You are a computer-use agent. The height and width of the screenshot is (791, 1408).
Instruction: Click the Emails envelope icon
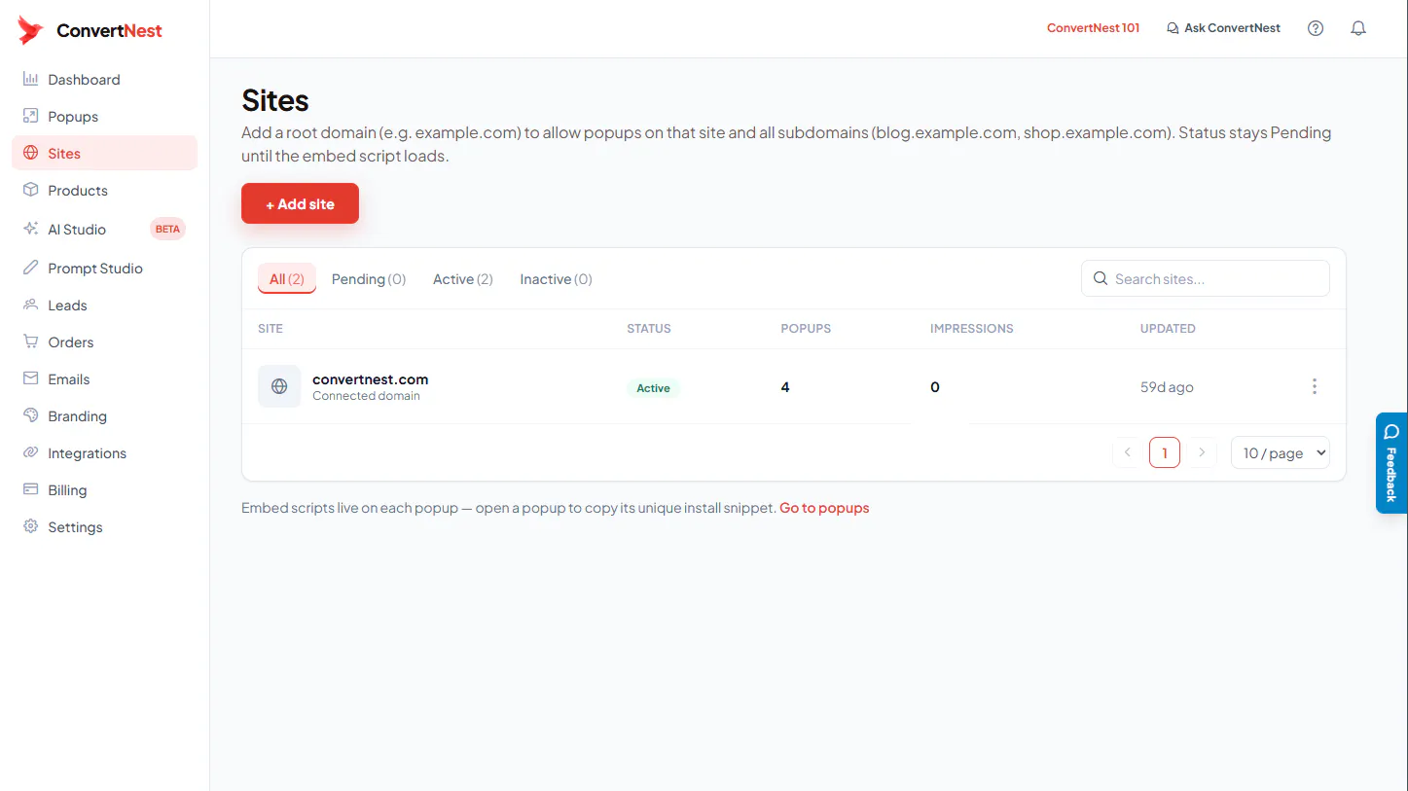click(31, 378)
